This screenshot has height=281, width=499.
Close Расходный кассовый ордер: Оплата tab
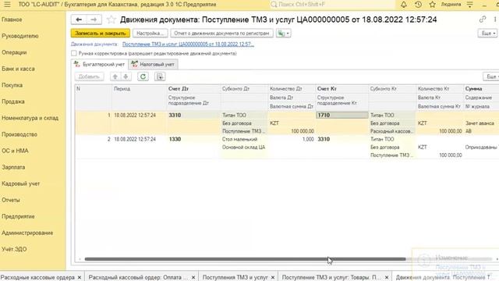point(193,278)
